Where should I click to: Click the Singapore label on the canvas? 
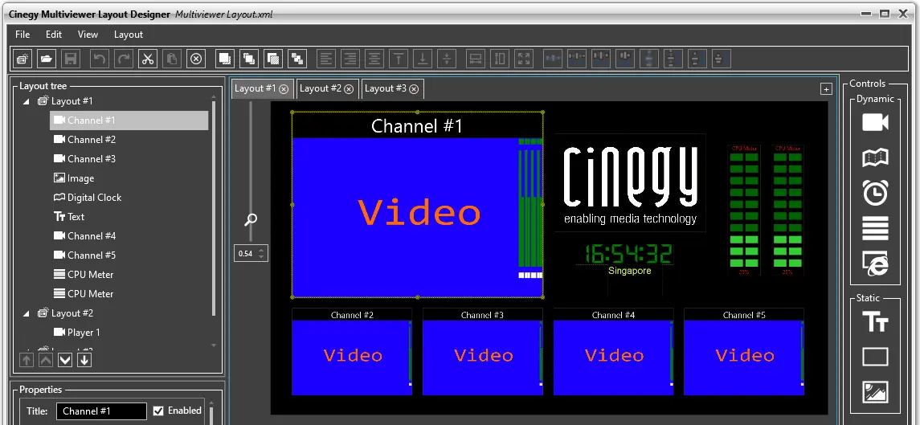(x=630, y=272)
